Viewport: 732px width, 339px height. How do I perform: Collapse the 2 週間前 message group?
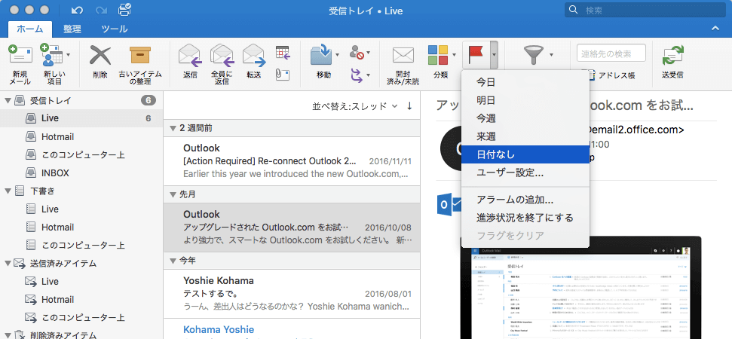[173, 128]
